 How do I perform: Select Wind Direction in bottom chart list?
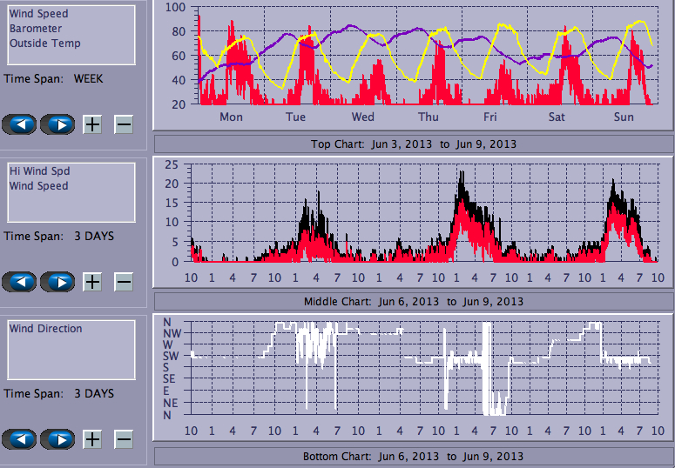(x=46, y=329)
